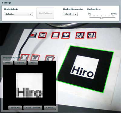Expand the Marker Segments 16x16 dropdown

pos(70,14)
